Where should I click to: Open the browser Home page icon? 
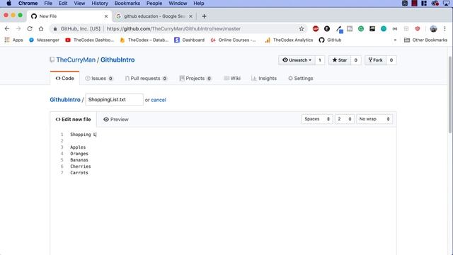[x=41, y=28]
